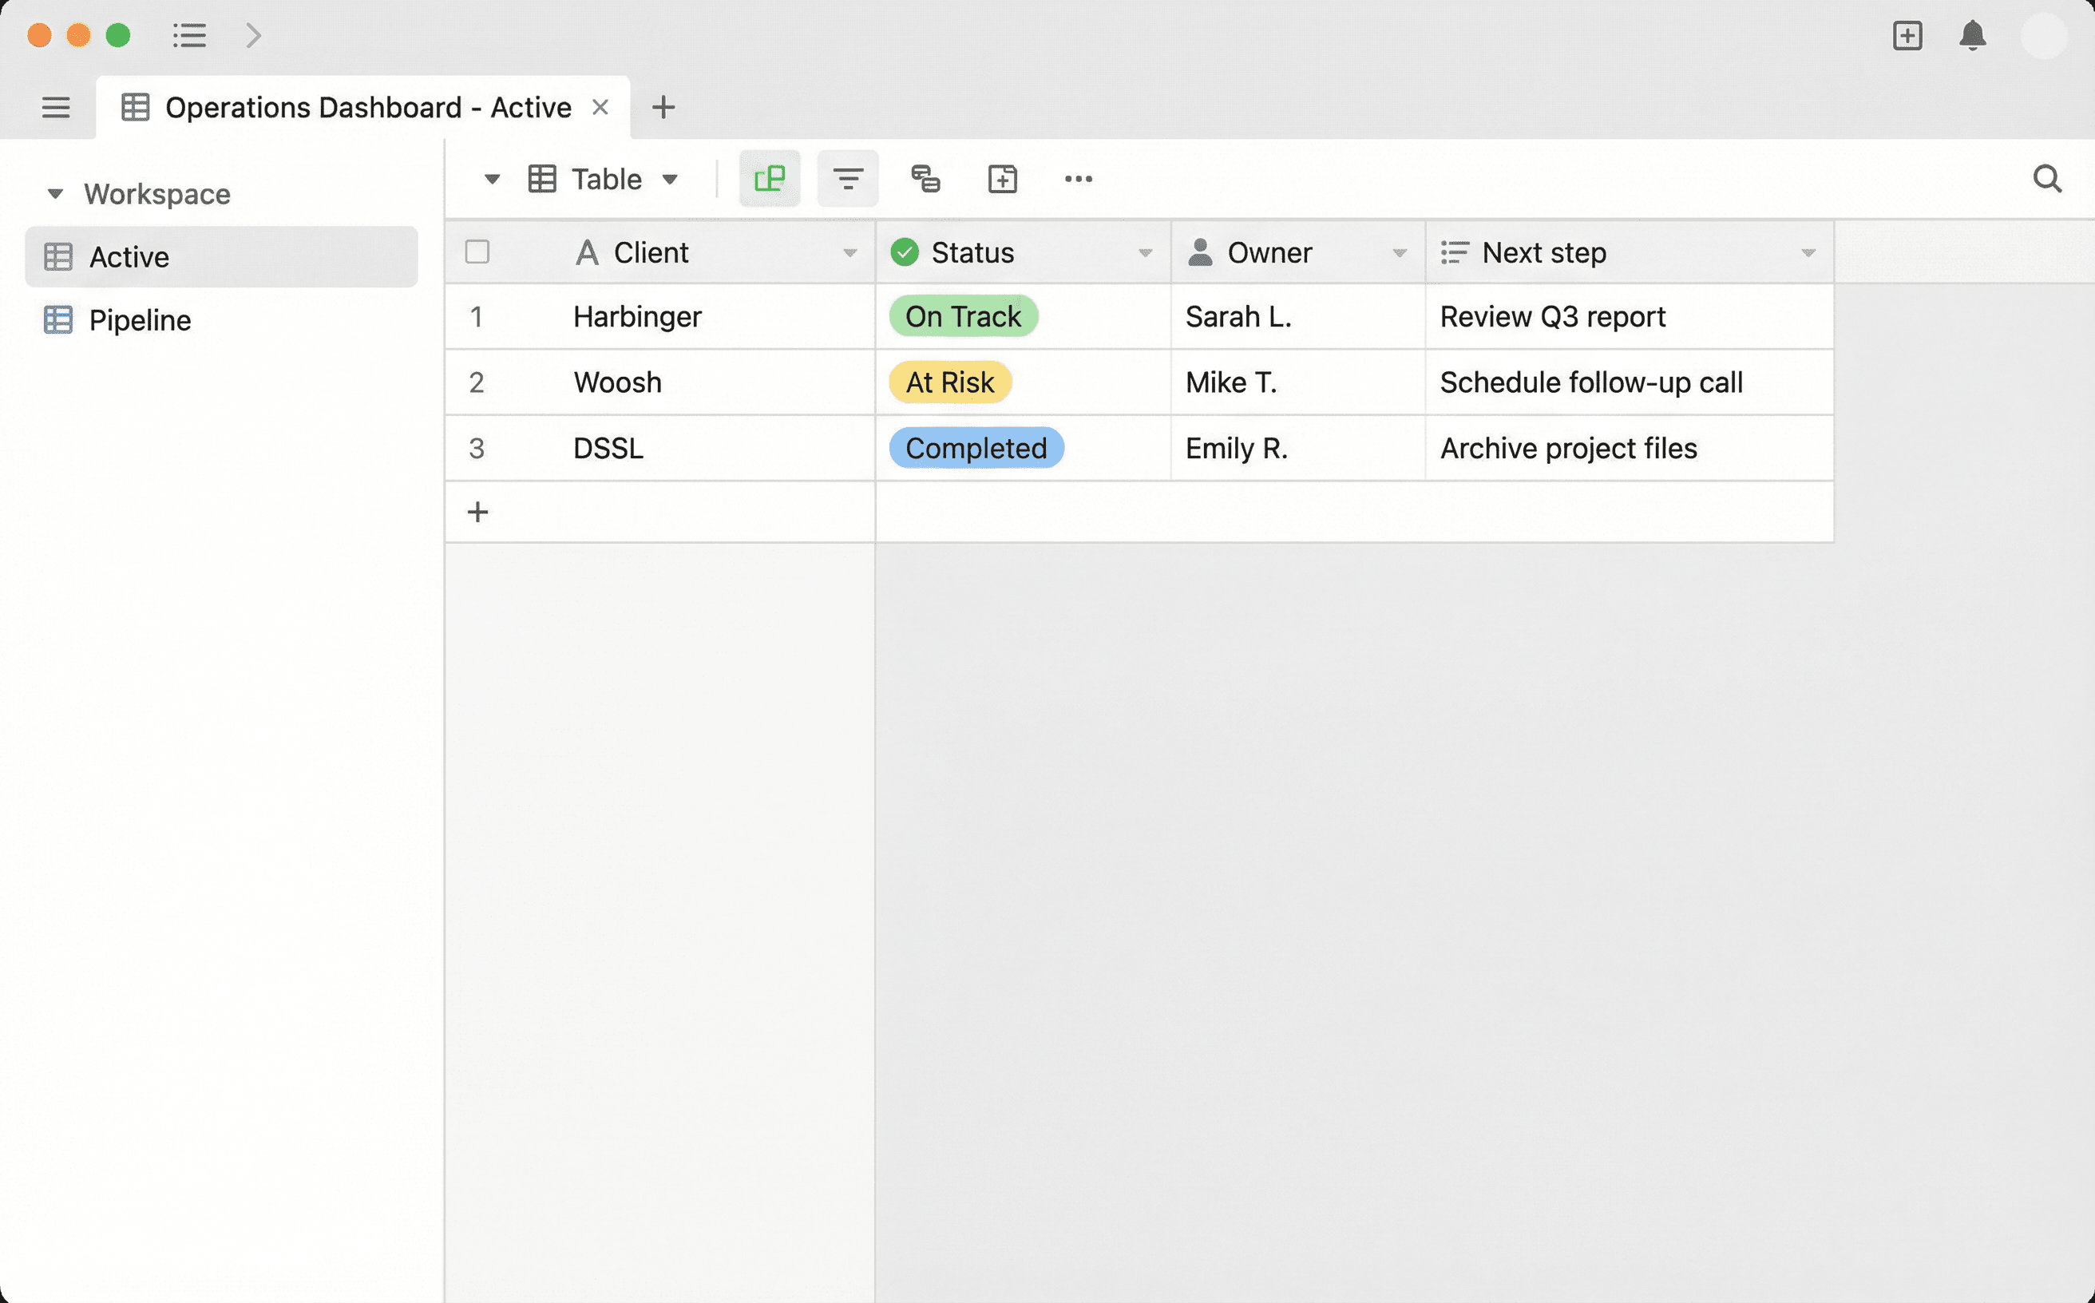Click the row height adjustment icon

pyautogui.click(x=925, y=178)
